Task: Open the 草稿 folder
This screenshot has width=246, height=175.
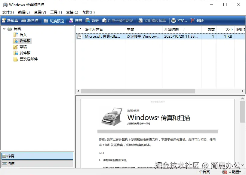Action: pos(23,47)
